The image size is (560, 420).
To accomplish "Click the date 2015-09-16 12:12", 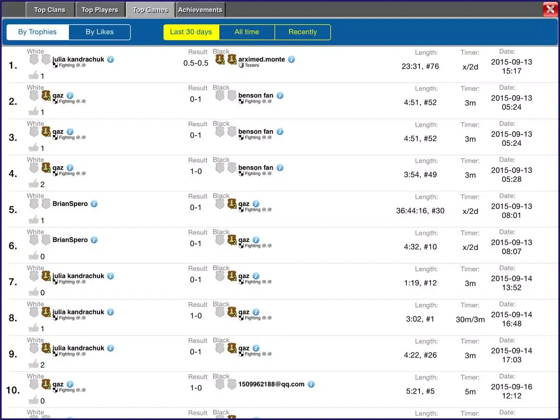I will click(511, 391).
